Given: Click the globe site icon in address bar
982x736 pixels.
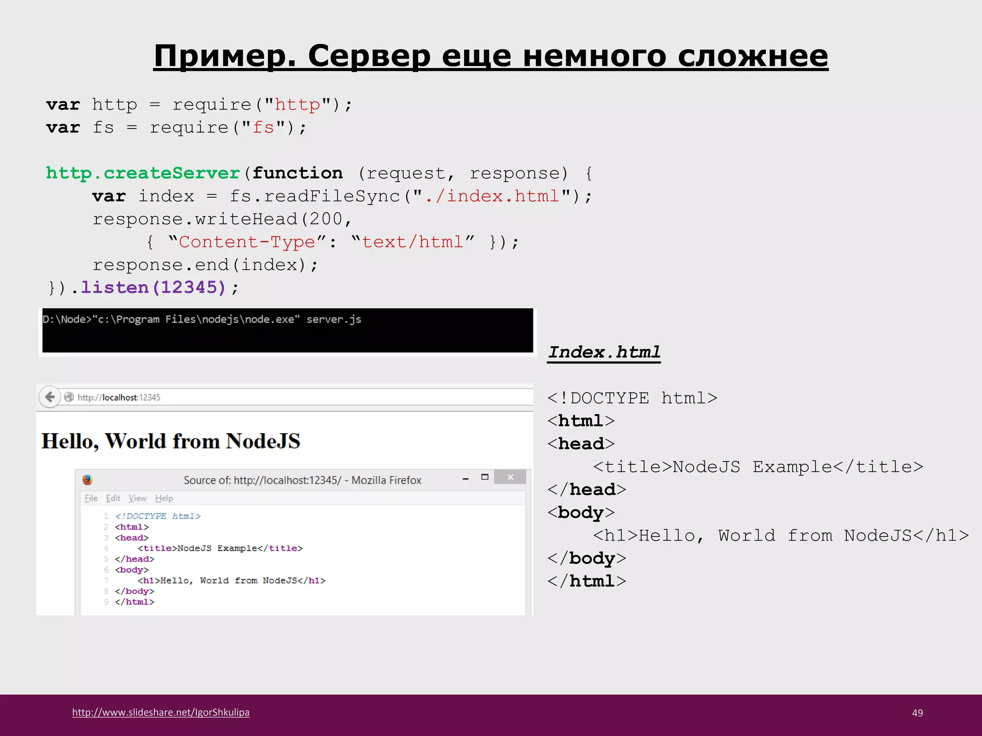Looking at the screenshot, I should coord(69,397).
